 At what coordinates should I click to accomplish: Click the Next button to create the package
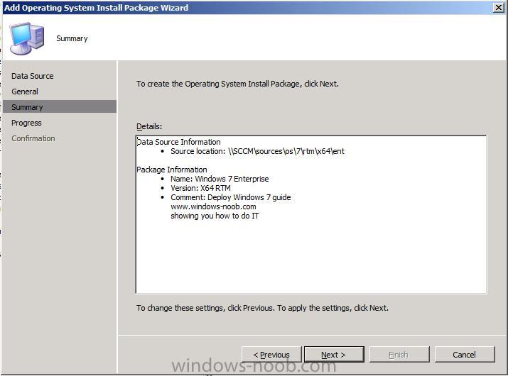[334, 355]
